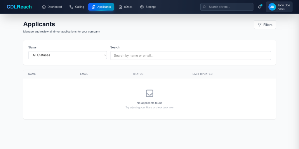Open notifications via the bell icon
The width and height of the screenshot is (299, 149).
[x=260, y=7]
